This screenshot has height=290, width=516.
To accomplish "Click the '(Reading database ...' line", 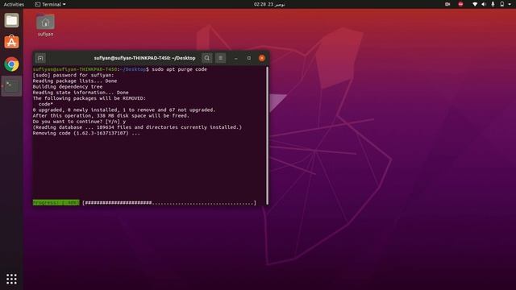I will coord(137,127).
